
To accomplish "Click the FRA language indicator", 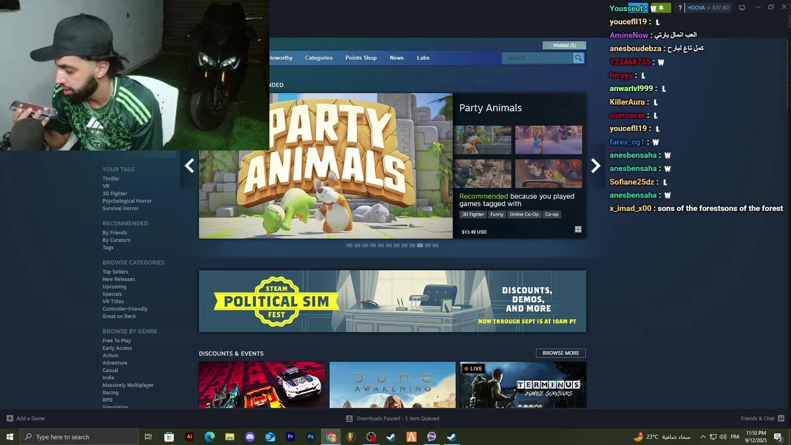I will (735, 437).
